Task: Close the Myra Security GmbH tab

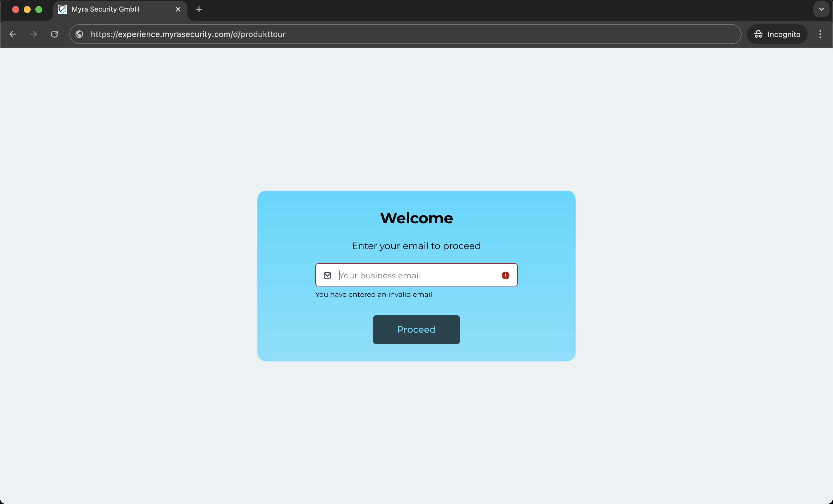Action: [178, 10]
